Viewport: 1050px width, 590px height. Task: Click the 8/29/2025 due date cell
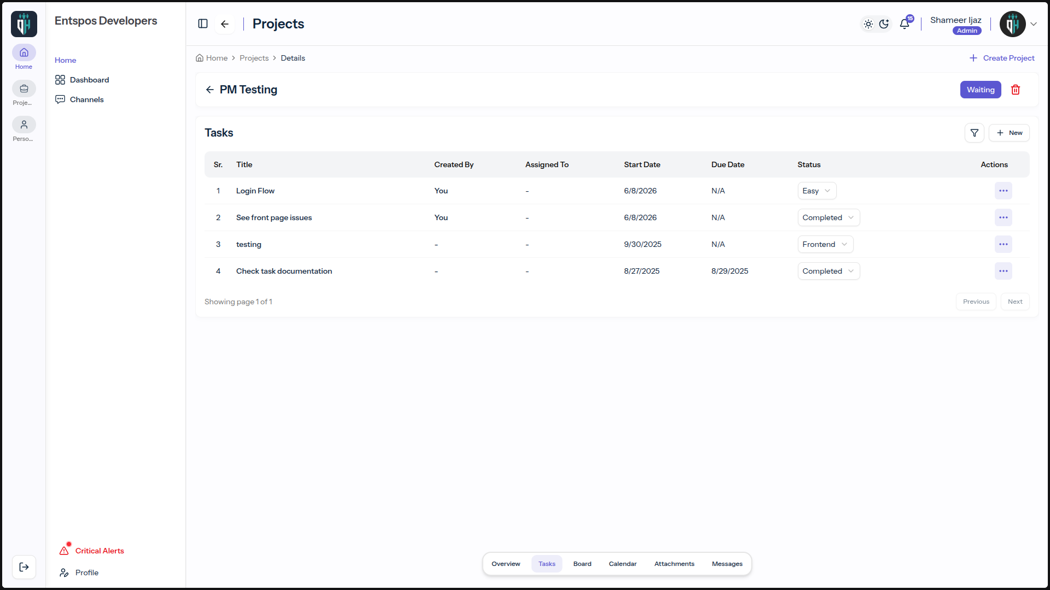(730, 271)
